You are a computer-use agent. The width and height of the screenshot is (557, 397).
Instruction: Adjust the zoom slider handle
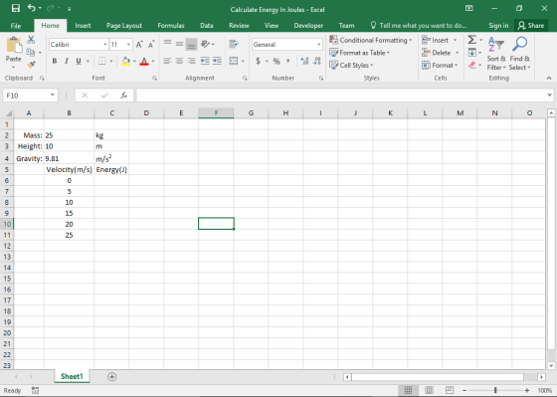[x=495, y=390]
